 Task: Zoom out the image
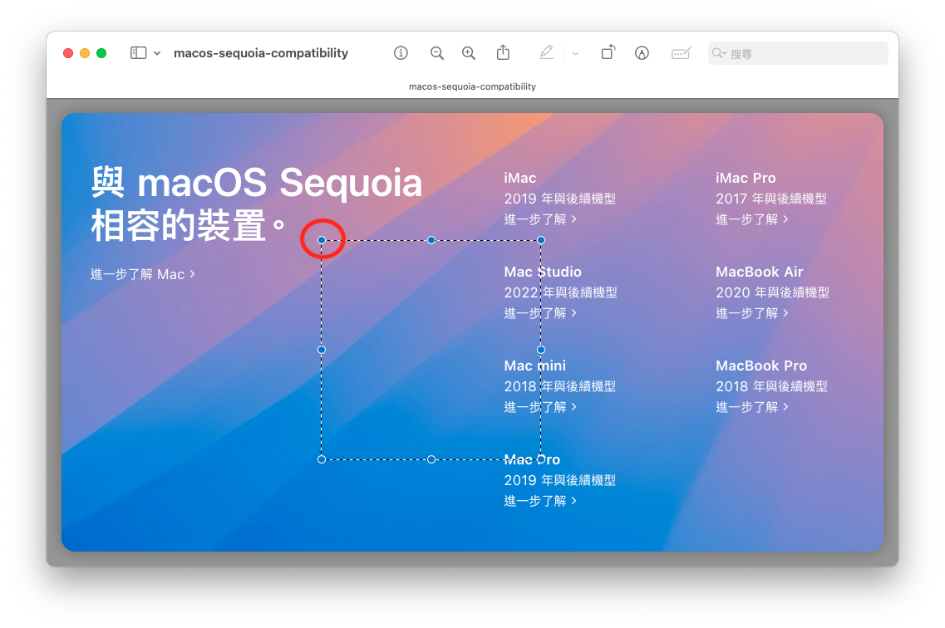pyautogui.click(x=437, y=53)
